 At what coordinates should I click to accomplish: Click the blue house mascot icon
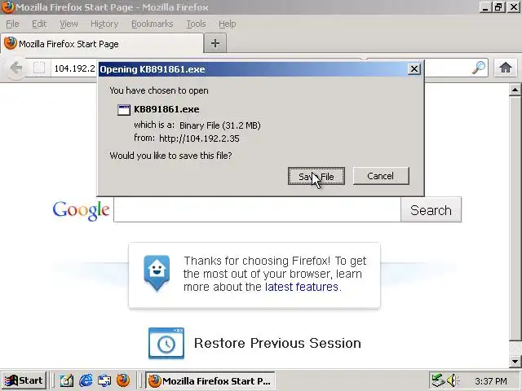(x=157, y=273)
